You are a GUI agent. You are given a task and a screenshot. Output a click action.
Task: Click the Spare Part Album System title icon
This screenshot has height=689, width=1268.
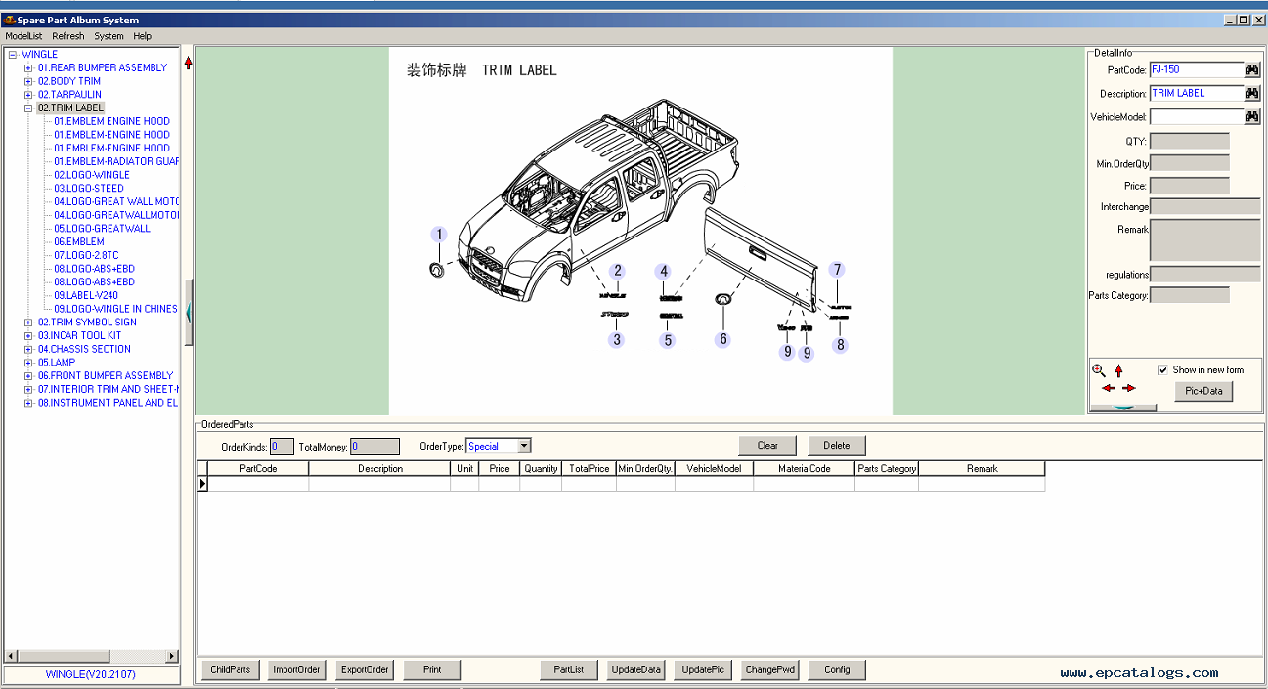click(x=9, y=20)
